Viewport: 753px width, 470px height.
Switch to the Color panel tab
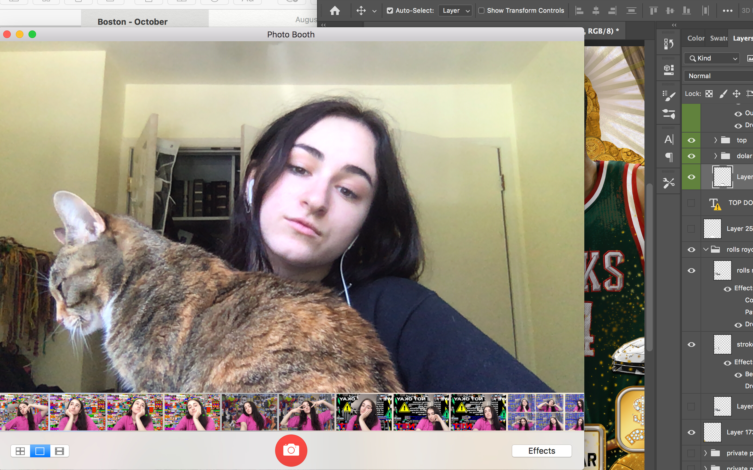coord(695,38)
